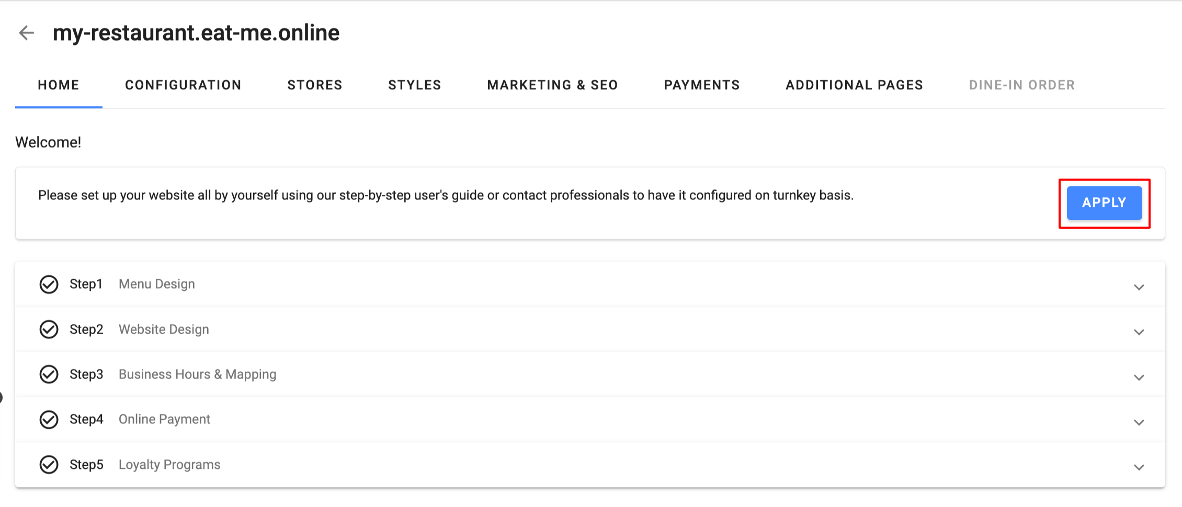Image resolution: width=1182 pixels, height=507 pixels.
Task: Expand Business Hours & Mapping chevron
Action: [x=1139, y=377]
